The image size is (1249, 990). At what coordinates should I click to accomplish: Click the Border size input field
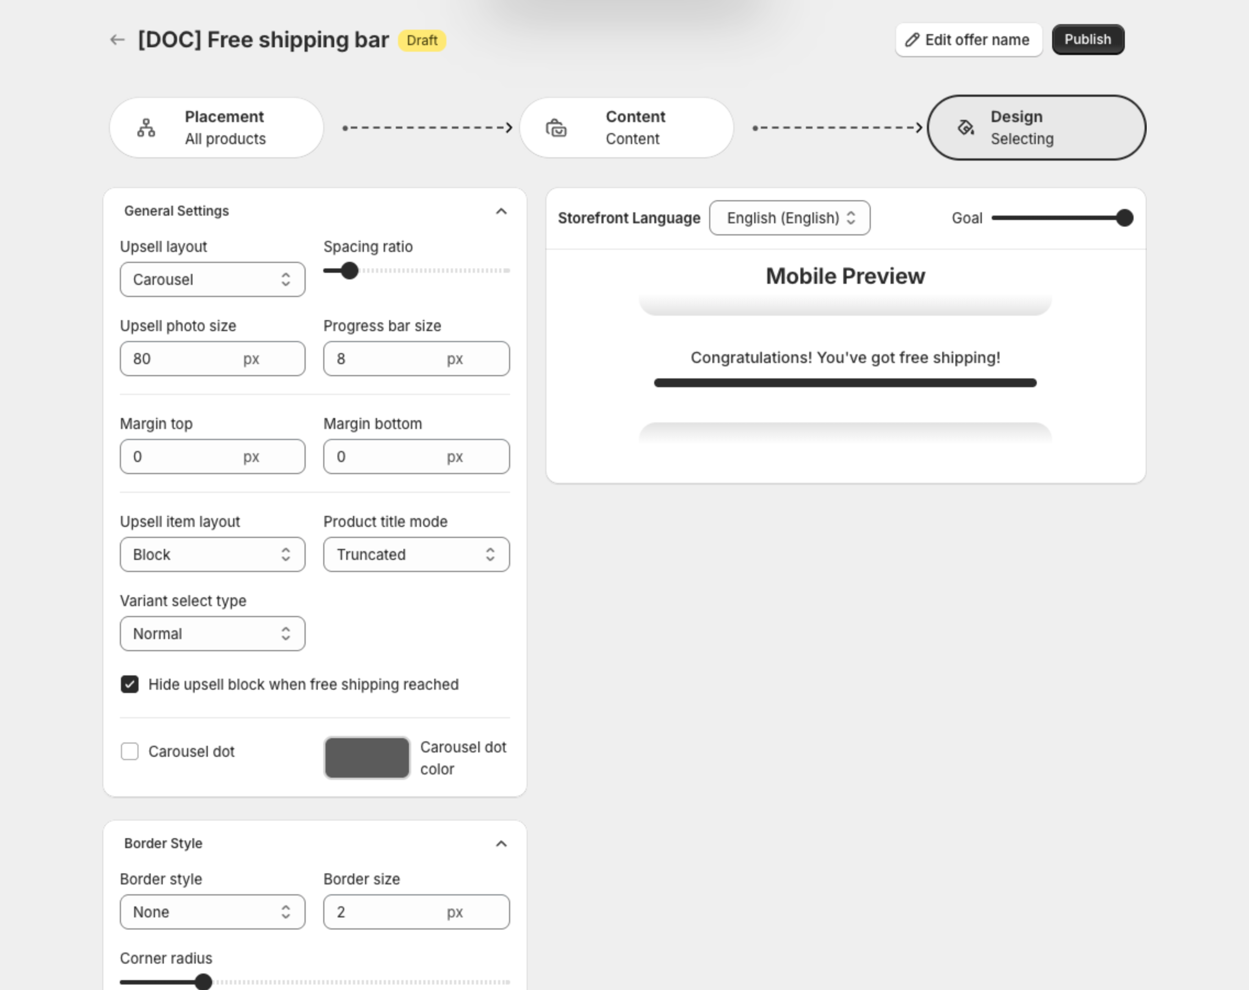(x=417, y=912)
